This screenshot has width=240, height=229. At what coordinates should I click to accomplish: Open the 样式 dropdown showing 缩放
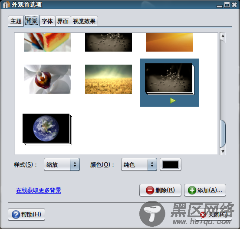point(62,165)
